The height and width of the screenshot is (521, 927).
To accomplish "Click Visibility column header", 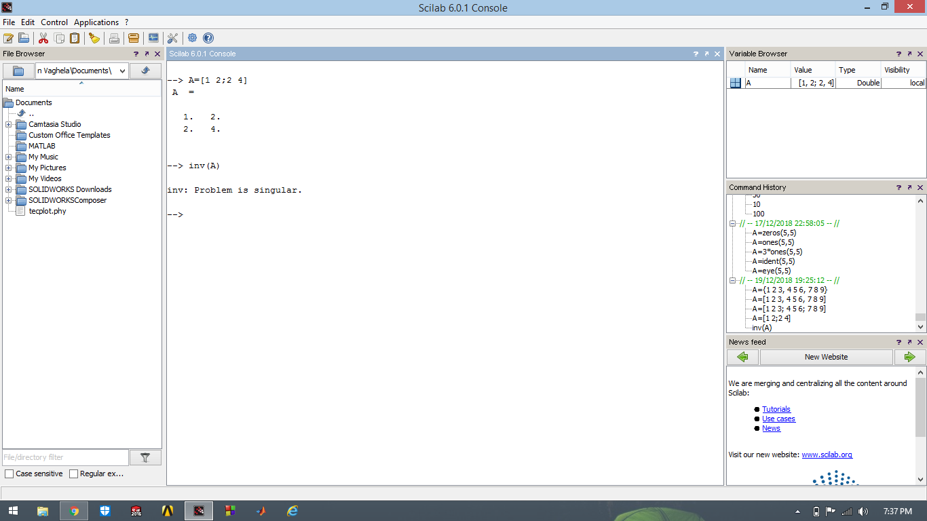I will click(903, 70).
